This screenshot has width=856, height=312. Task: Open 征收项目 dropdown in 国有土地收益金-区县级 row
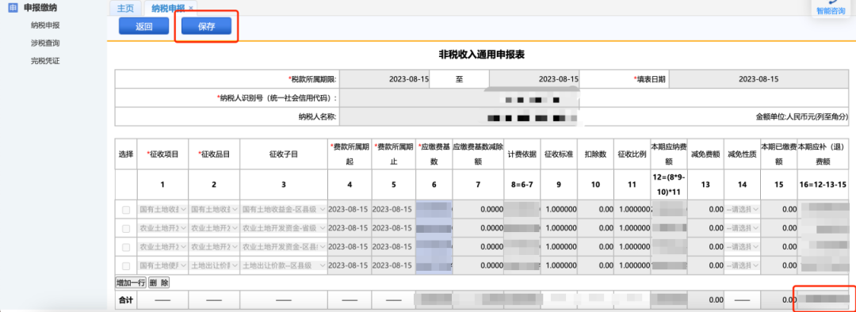[x=162, y=210]
